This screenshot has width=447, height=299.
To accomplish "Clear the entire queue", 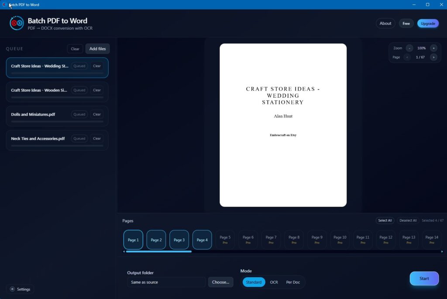I will [75, 49].
